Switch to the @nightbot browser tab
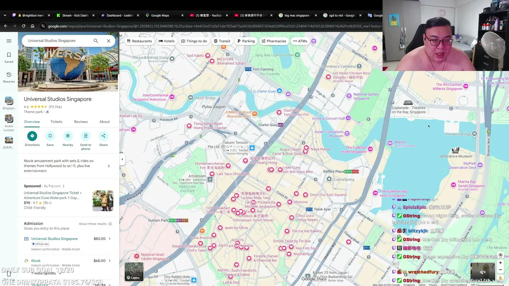This screenshot has width=509, height=286. click(x=31, y=15)
